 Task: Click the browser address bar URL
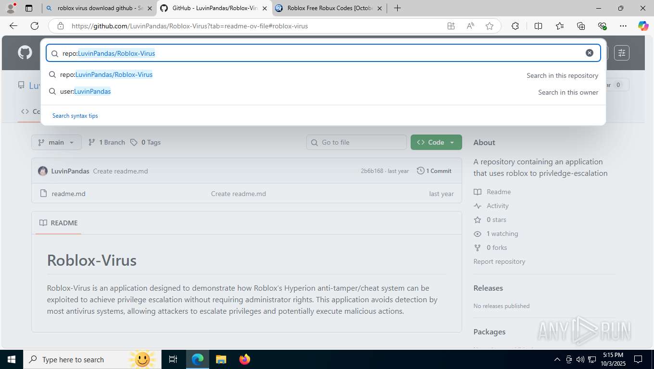tap(189, 26)
